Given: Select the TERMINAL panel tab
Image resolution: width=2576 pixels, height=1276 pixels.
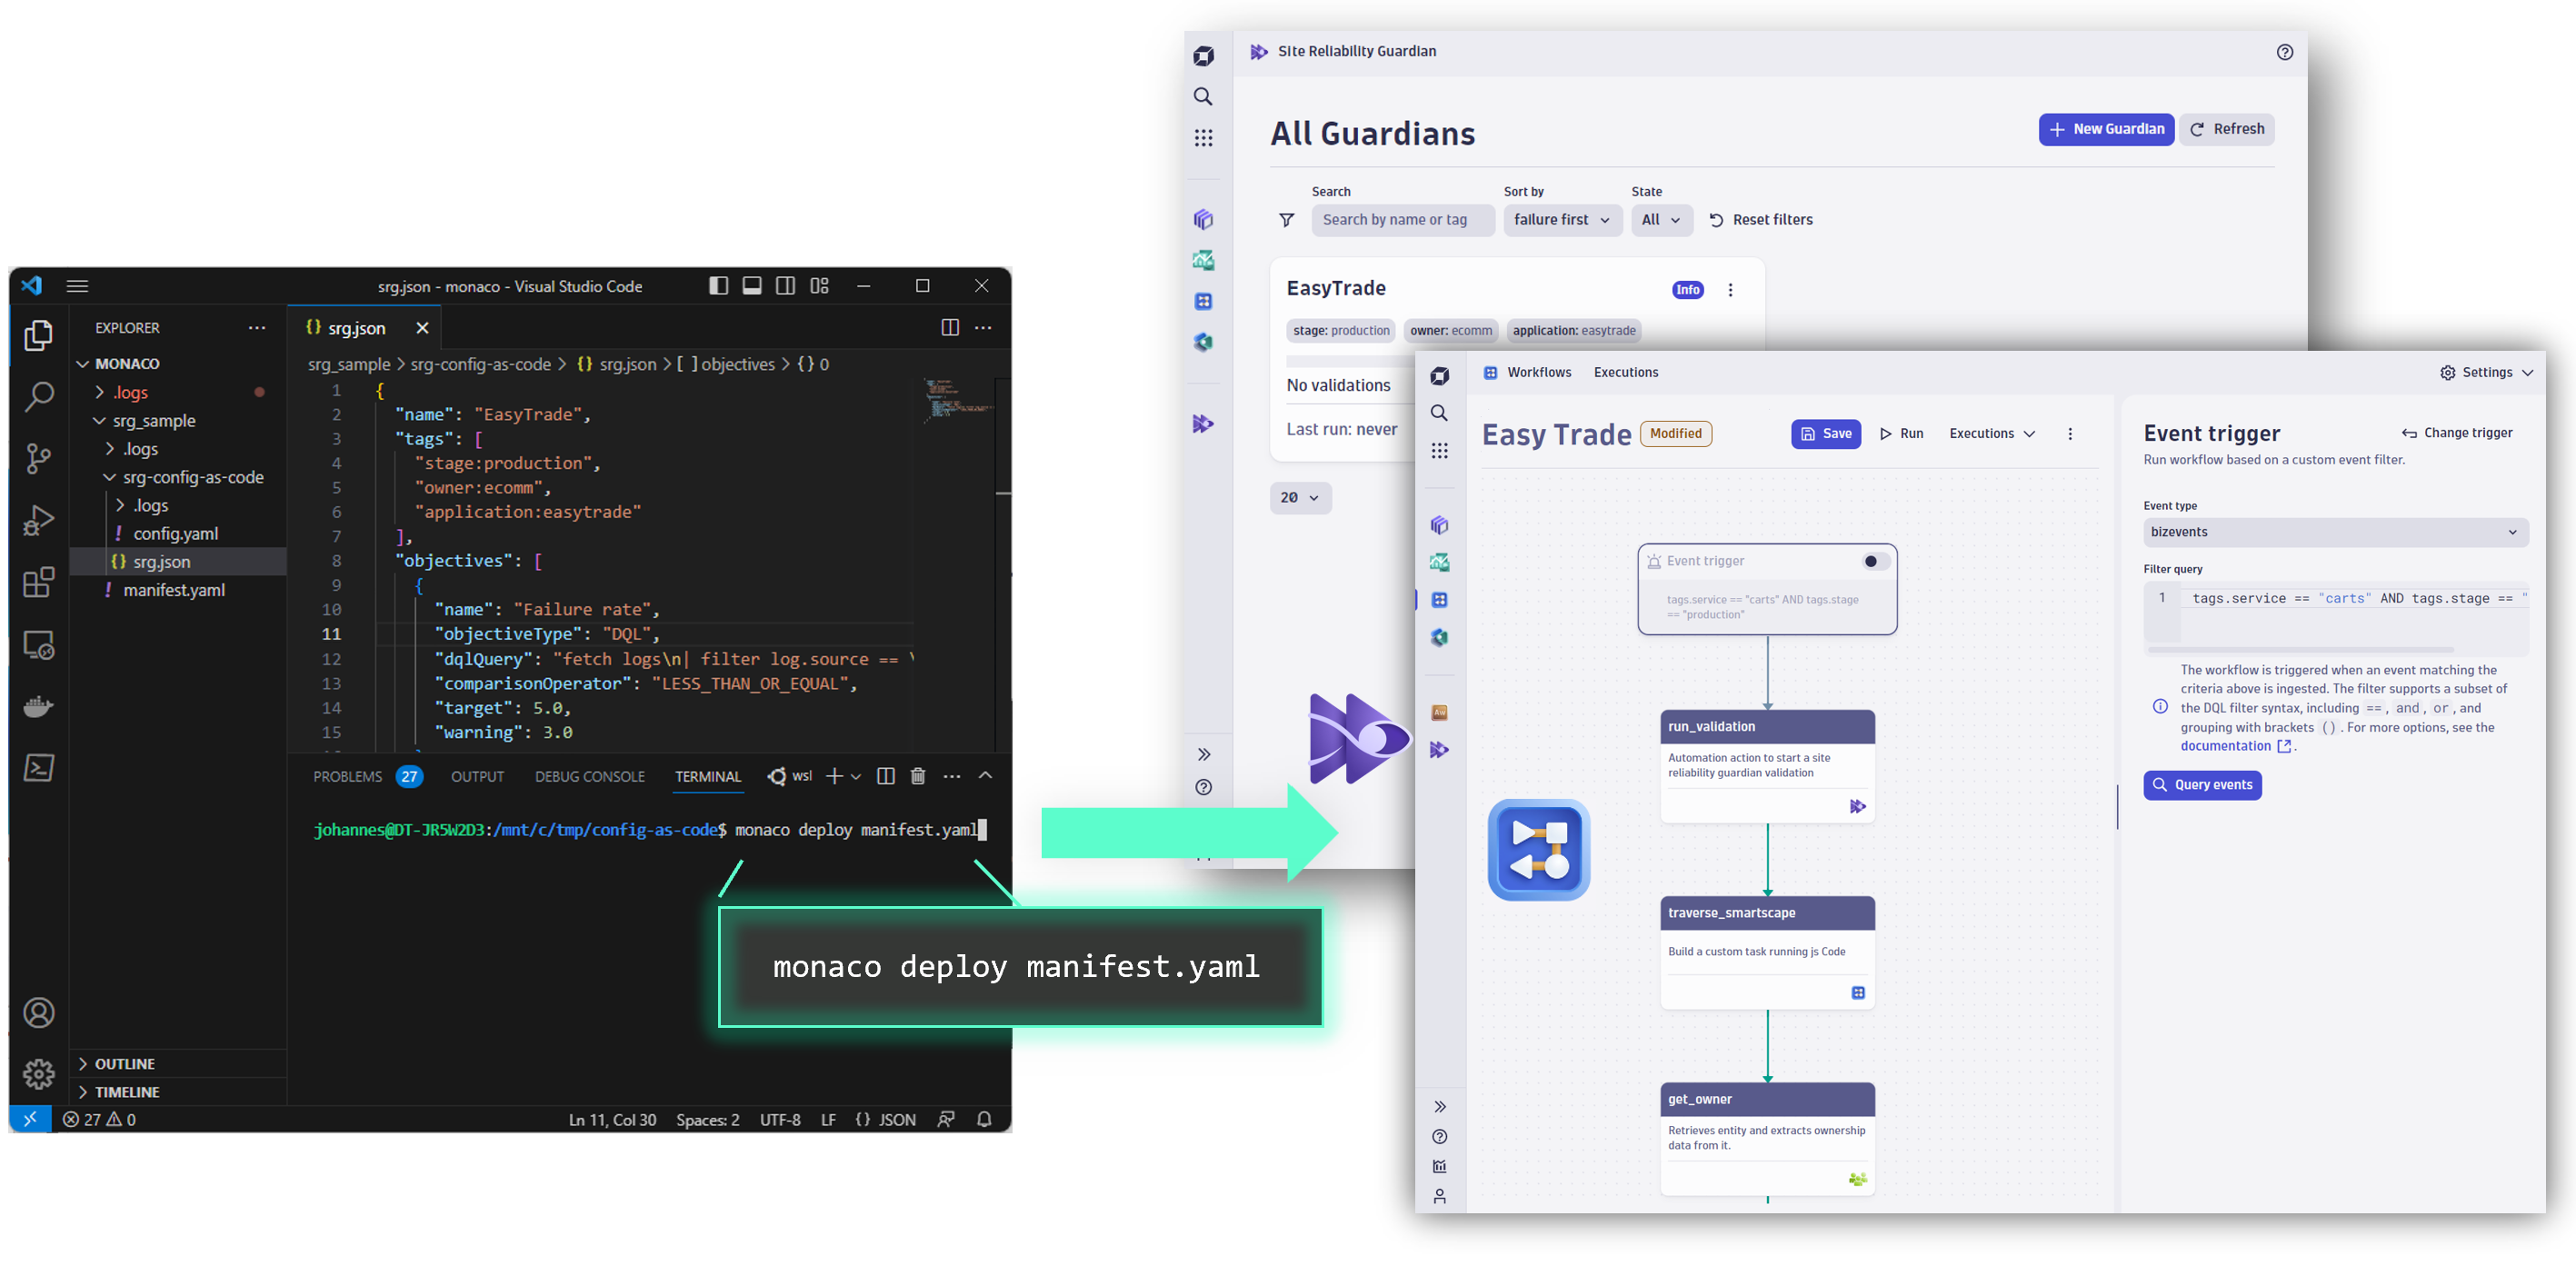Looking at the screenshot, I should click(708, 777).
